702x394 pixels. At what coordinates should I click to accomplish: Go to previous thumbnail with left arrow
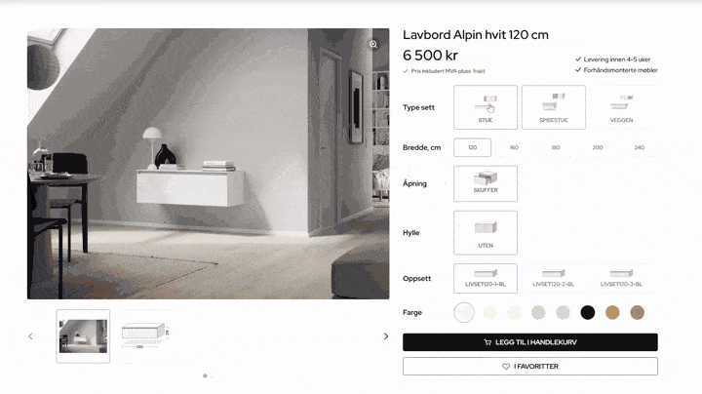[x=30, y=336]
